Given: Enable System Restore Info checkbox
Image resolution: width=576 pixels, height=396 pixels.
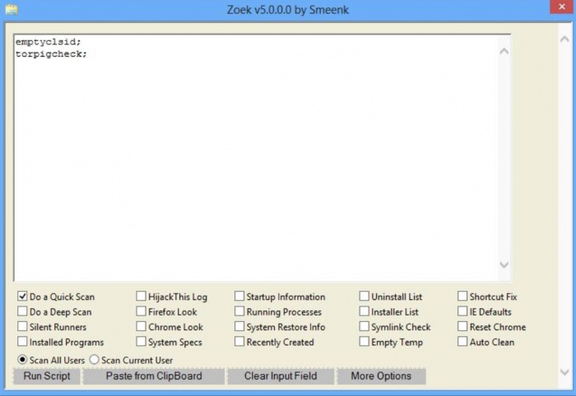Looking at the screenshot, I should click(239, 326).
